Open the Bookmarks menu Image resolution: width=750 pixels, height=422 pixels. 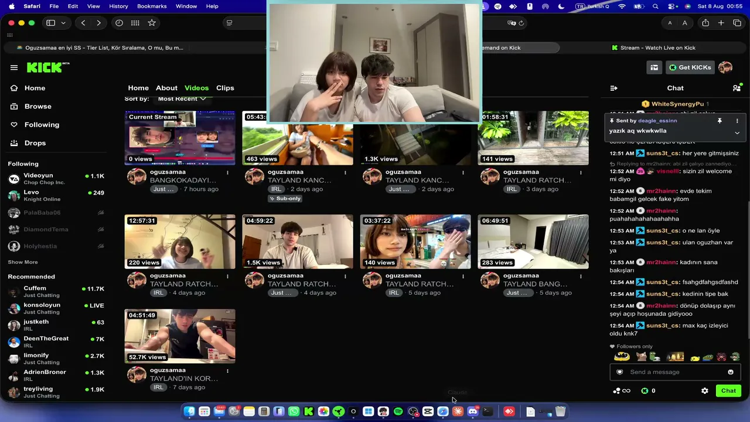point(152,6)
